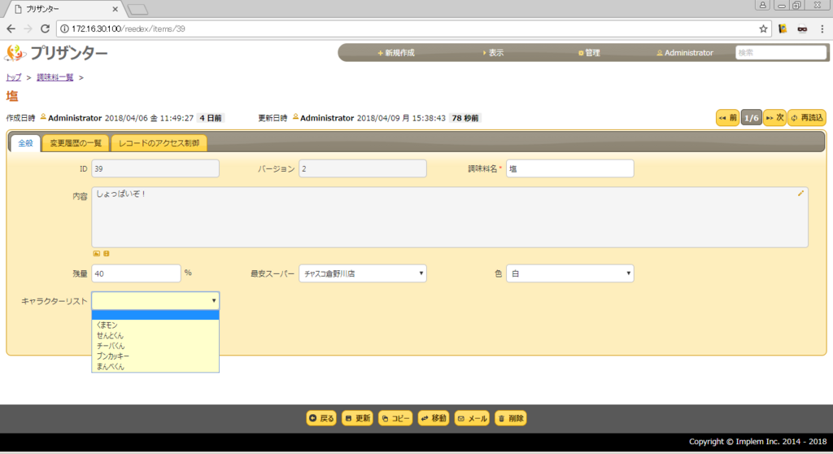Click the 内容 text area
The height and width of the screenshot is (454, 833).
pos(449,217)
